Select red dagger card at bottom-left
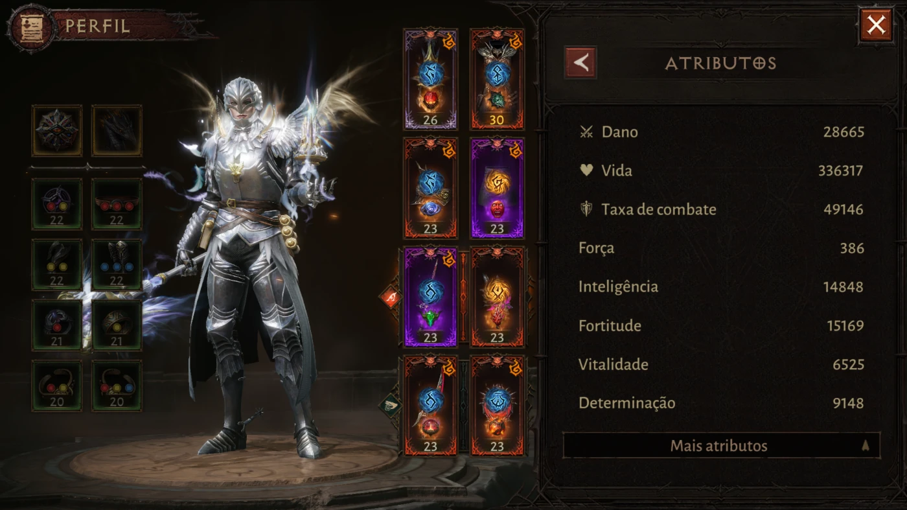This screenshot has width=907, height=510. (431, 405)
